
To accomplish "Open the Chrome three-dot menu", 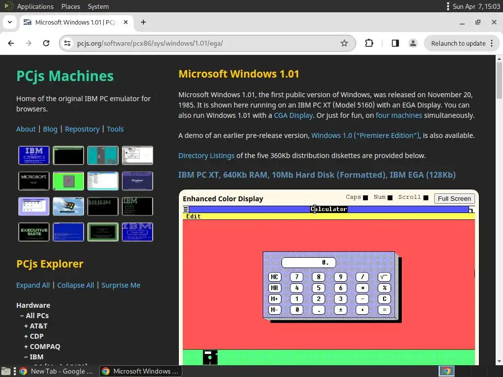I will pos(492,43).
